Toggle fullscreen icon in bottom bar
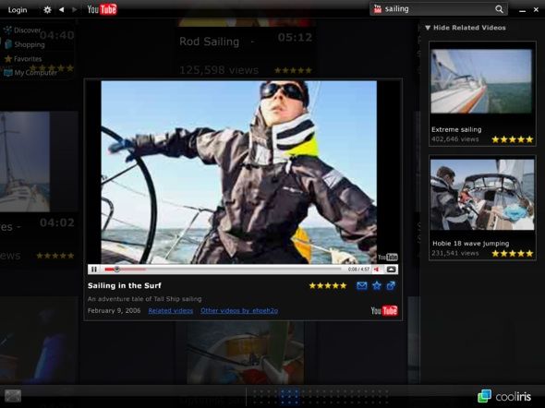The width and height of the screenshot is (545, 408). 13,396
